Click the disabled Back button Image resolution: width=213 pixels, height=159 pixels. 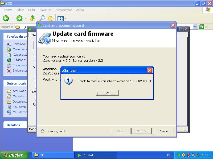(x=121, y=131)
